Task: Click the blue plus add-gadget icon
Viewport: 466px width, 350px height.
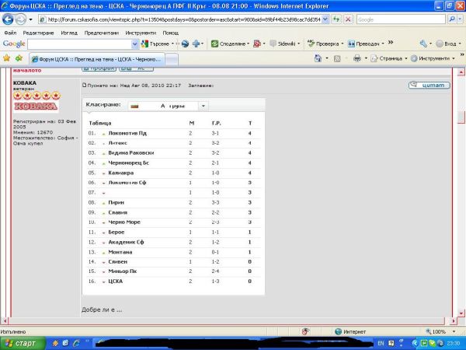Action: point(196,44)
